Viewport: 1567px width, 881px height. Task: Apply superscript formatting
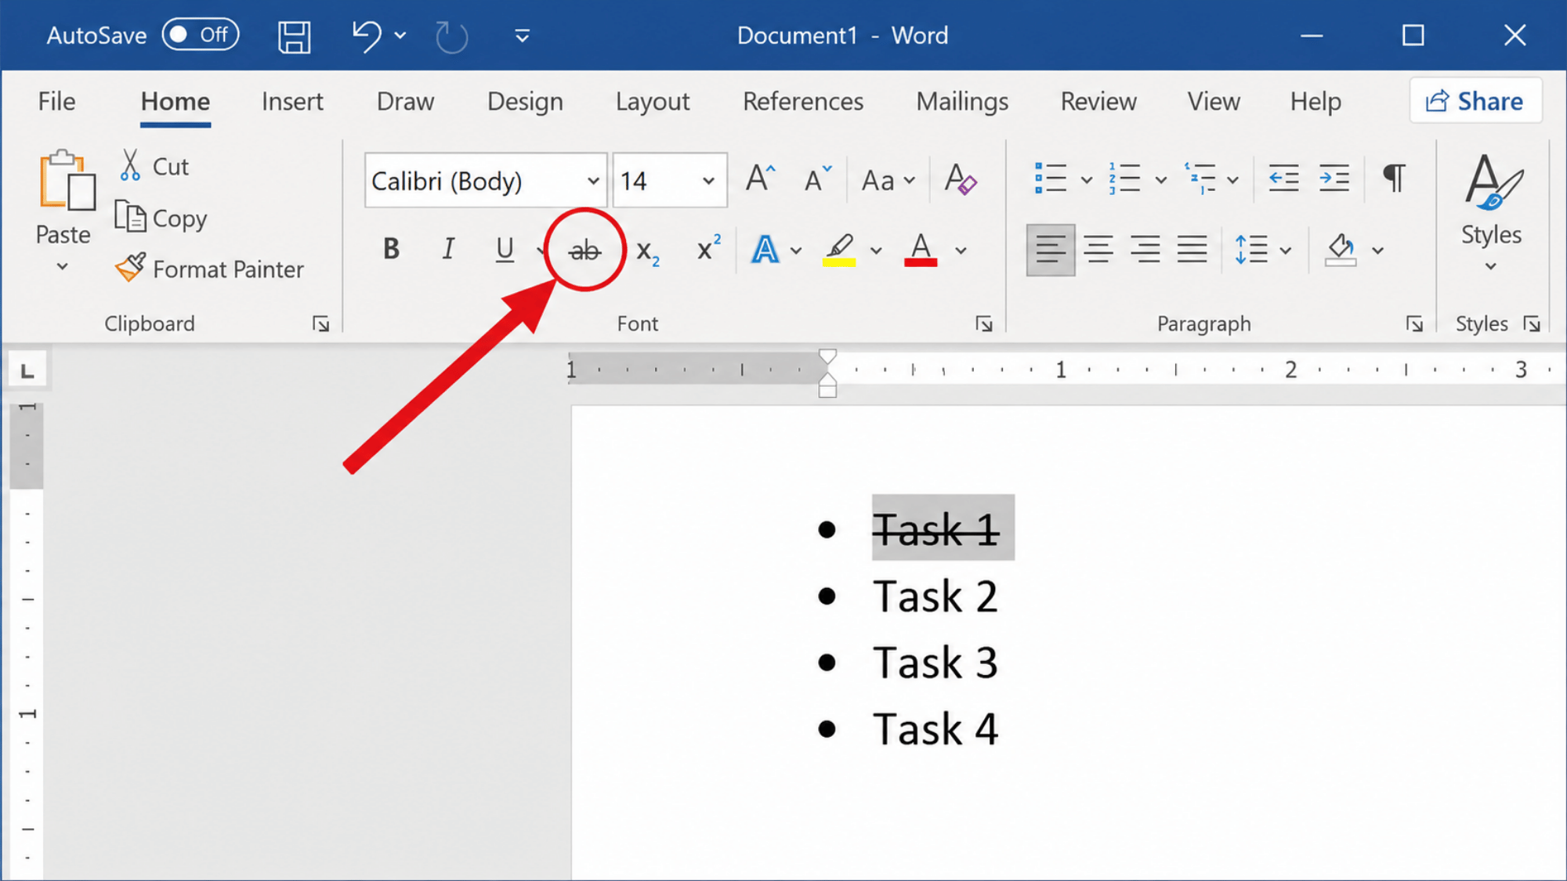tap(708, 248)
